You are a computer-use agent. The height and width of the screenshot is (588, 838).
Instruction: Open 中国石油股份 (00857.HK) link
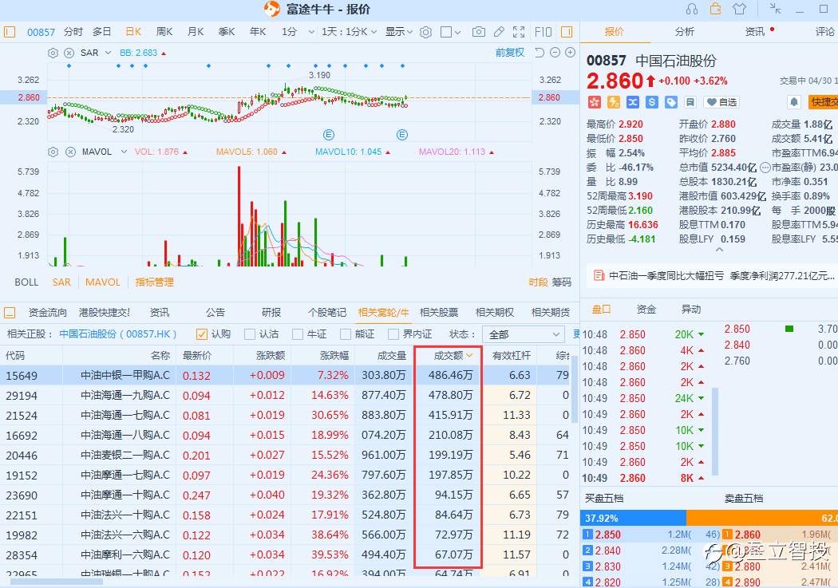tap(117, 334)
